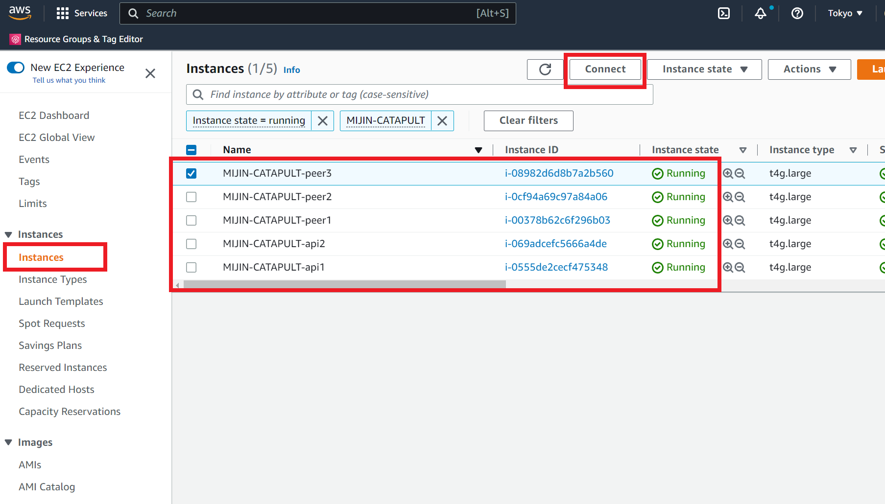The width and height of the screenshot is (885, 504).
Task: Open Limits in sidebar
Action: (x=33, y=204)
